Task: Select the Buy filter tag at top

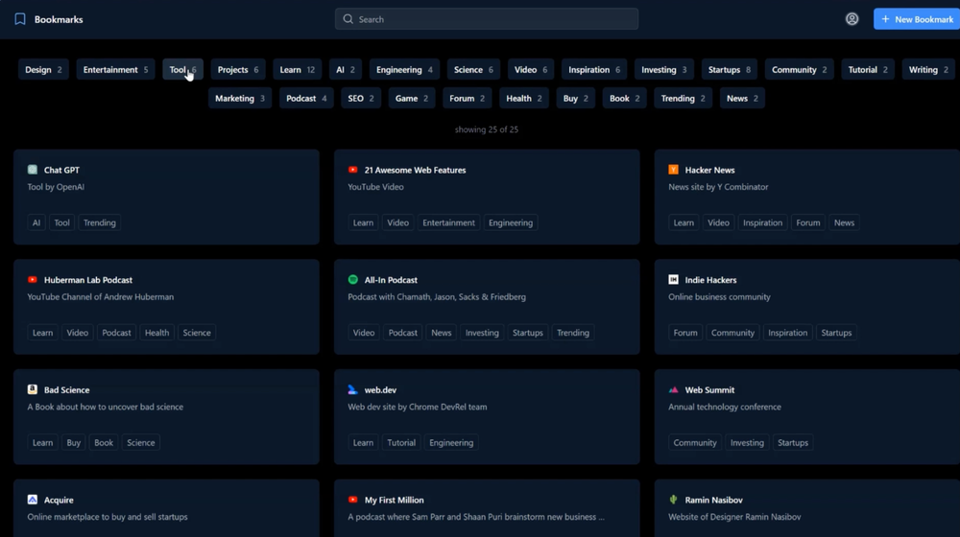Action: pos(575,99)
